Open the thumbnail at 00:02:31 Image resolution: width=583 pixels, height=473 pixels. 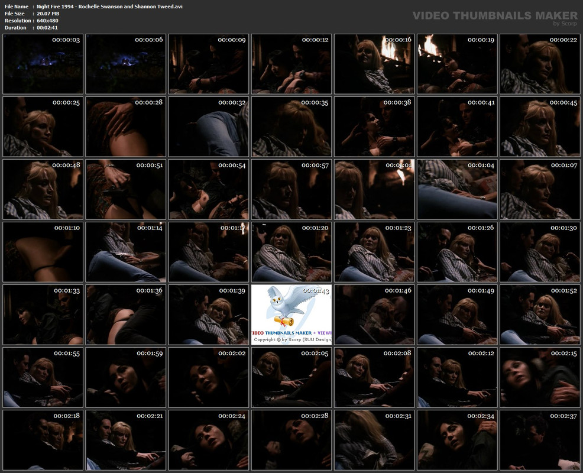[374, 440]
